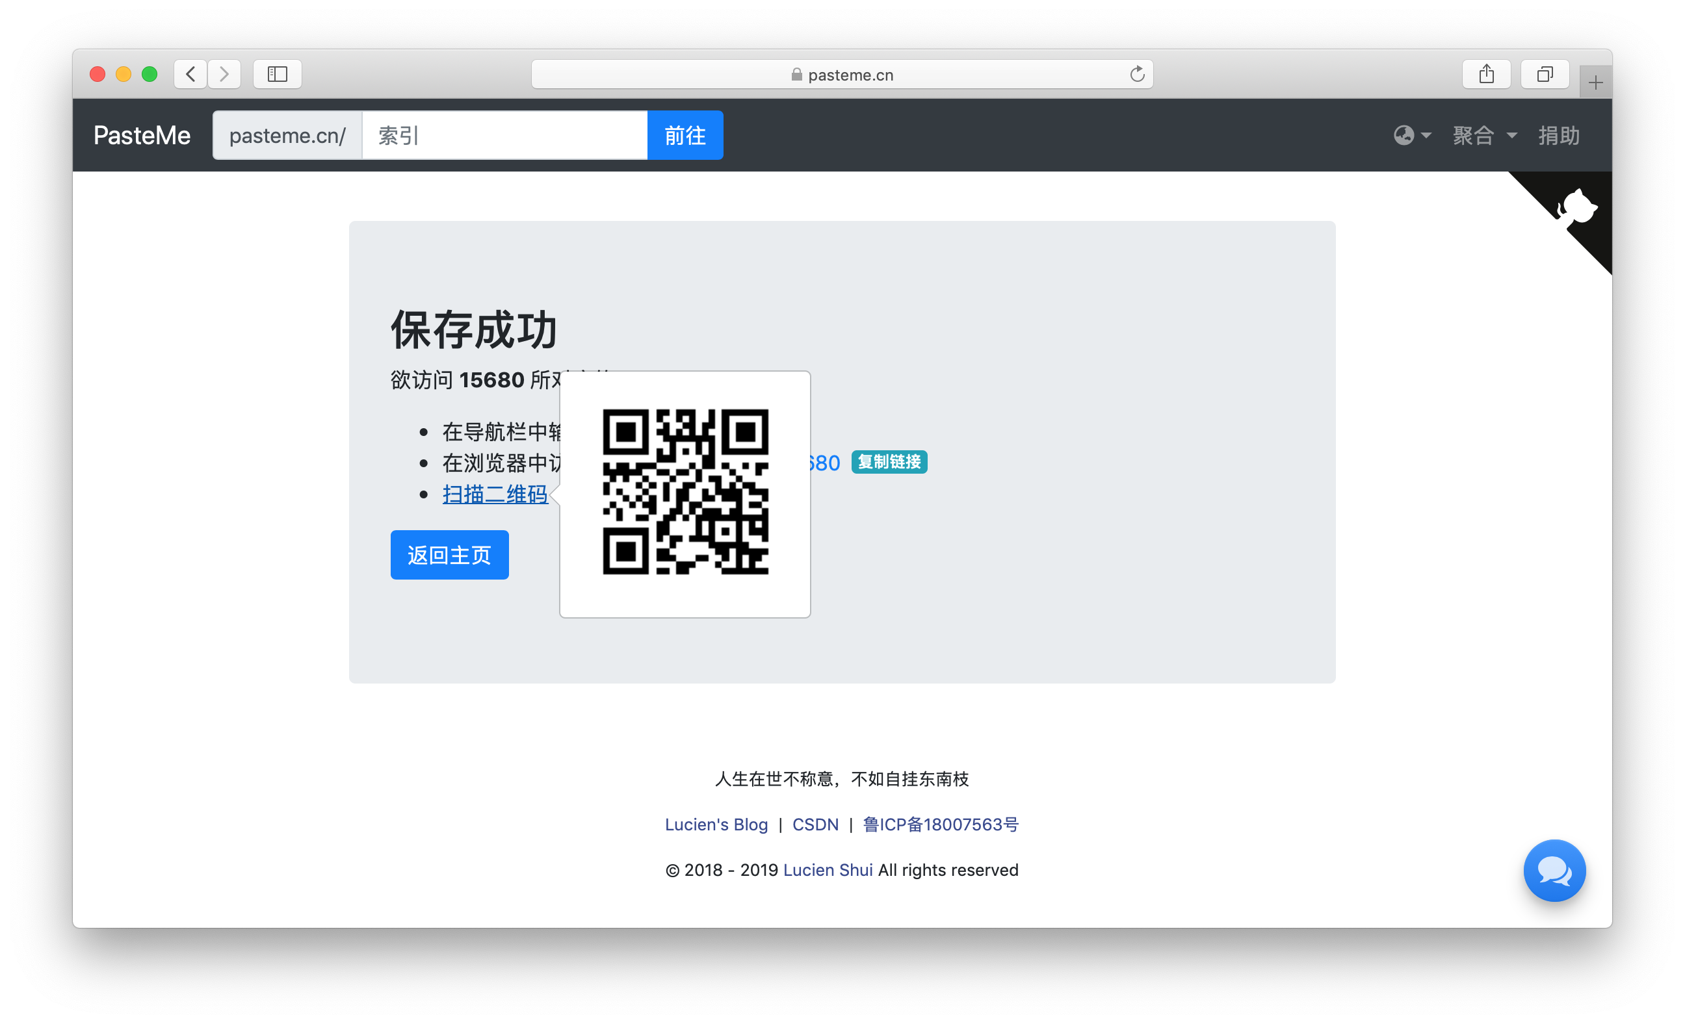Focus the 索引 index input field
The height and width of the screenshot is (1024, 1685).
pos(504,135)
